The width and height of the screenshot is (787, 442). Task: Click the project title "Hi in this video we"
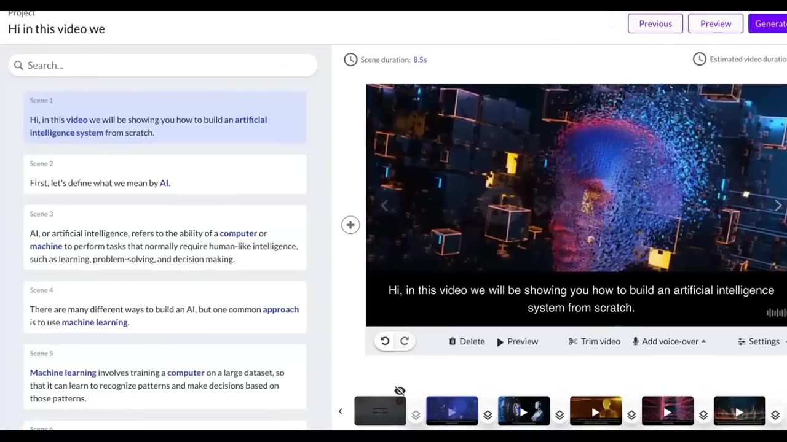57,29
